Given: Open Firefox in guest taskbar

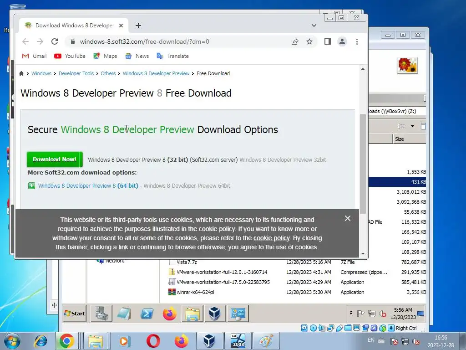Looking at the screenshot, I should click(170, 314).
